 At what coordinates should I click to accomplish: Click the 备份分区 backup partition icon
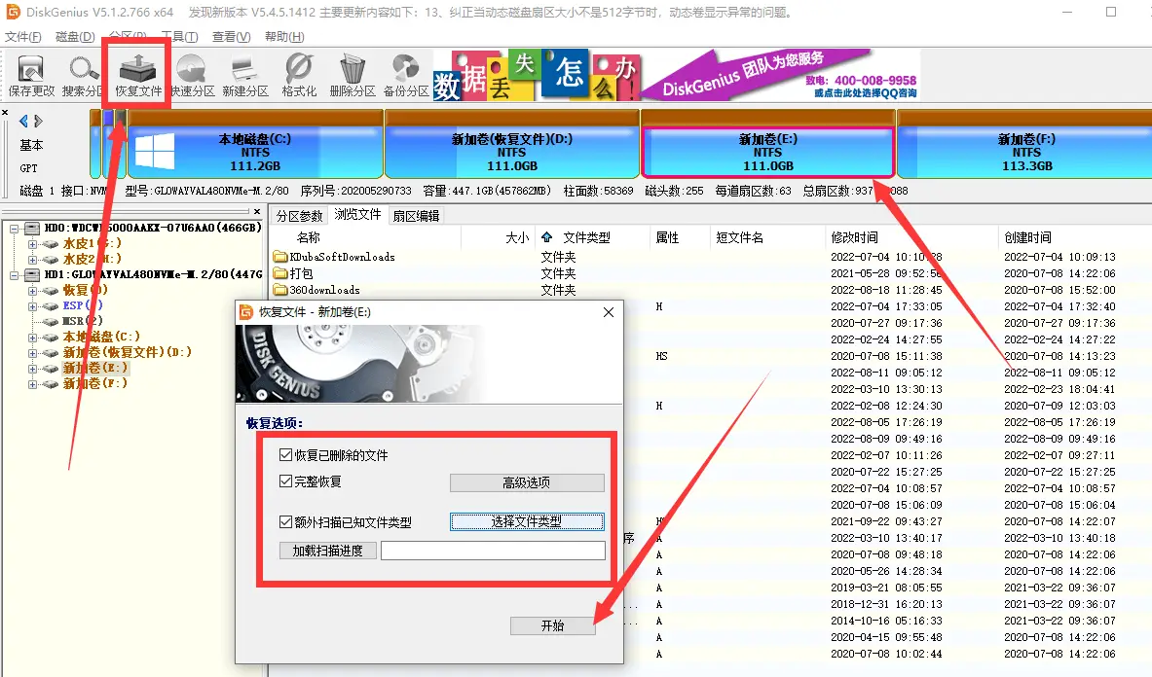pyautogui.click(x=405, y=69)
